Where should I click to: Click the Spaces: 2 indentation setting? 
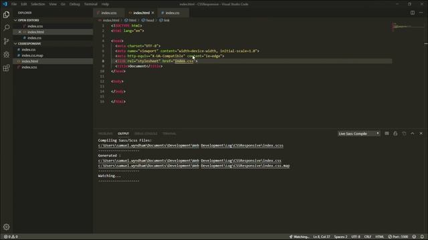click(x=340, y=237)
